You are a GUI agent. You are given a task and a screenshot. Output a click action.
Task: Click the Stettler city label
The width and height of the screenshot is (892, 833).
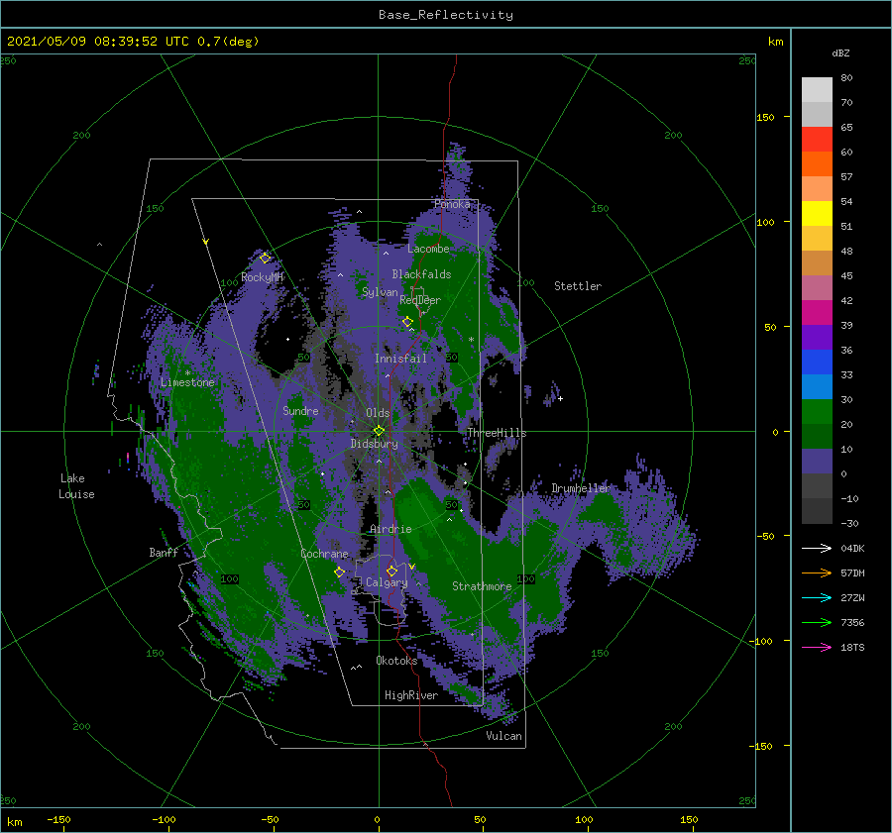click(x=578, y=286)
